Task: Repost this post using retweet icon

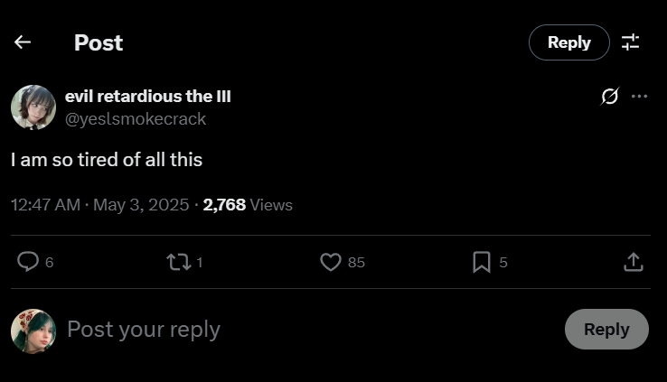Action: (x=177, y=262)
